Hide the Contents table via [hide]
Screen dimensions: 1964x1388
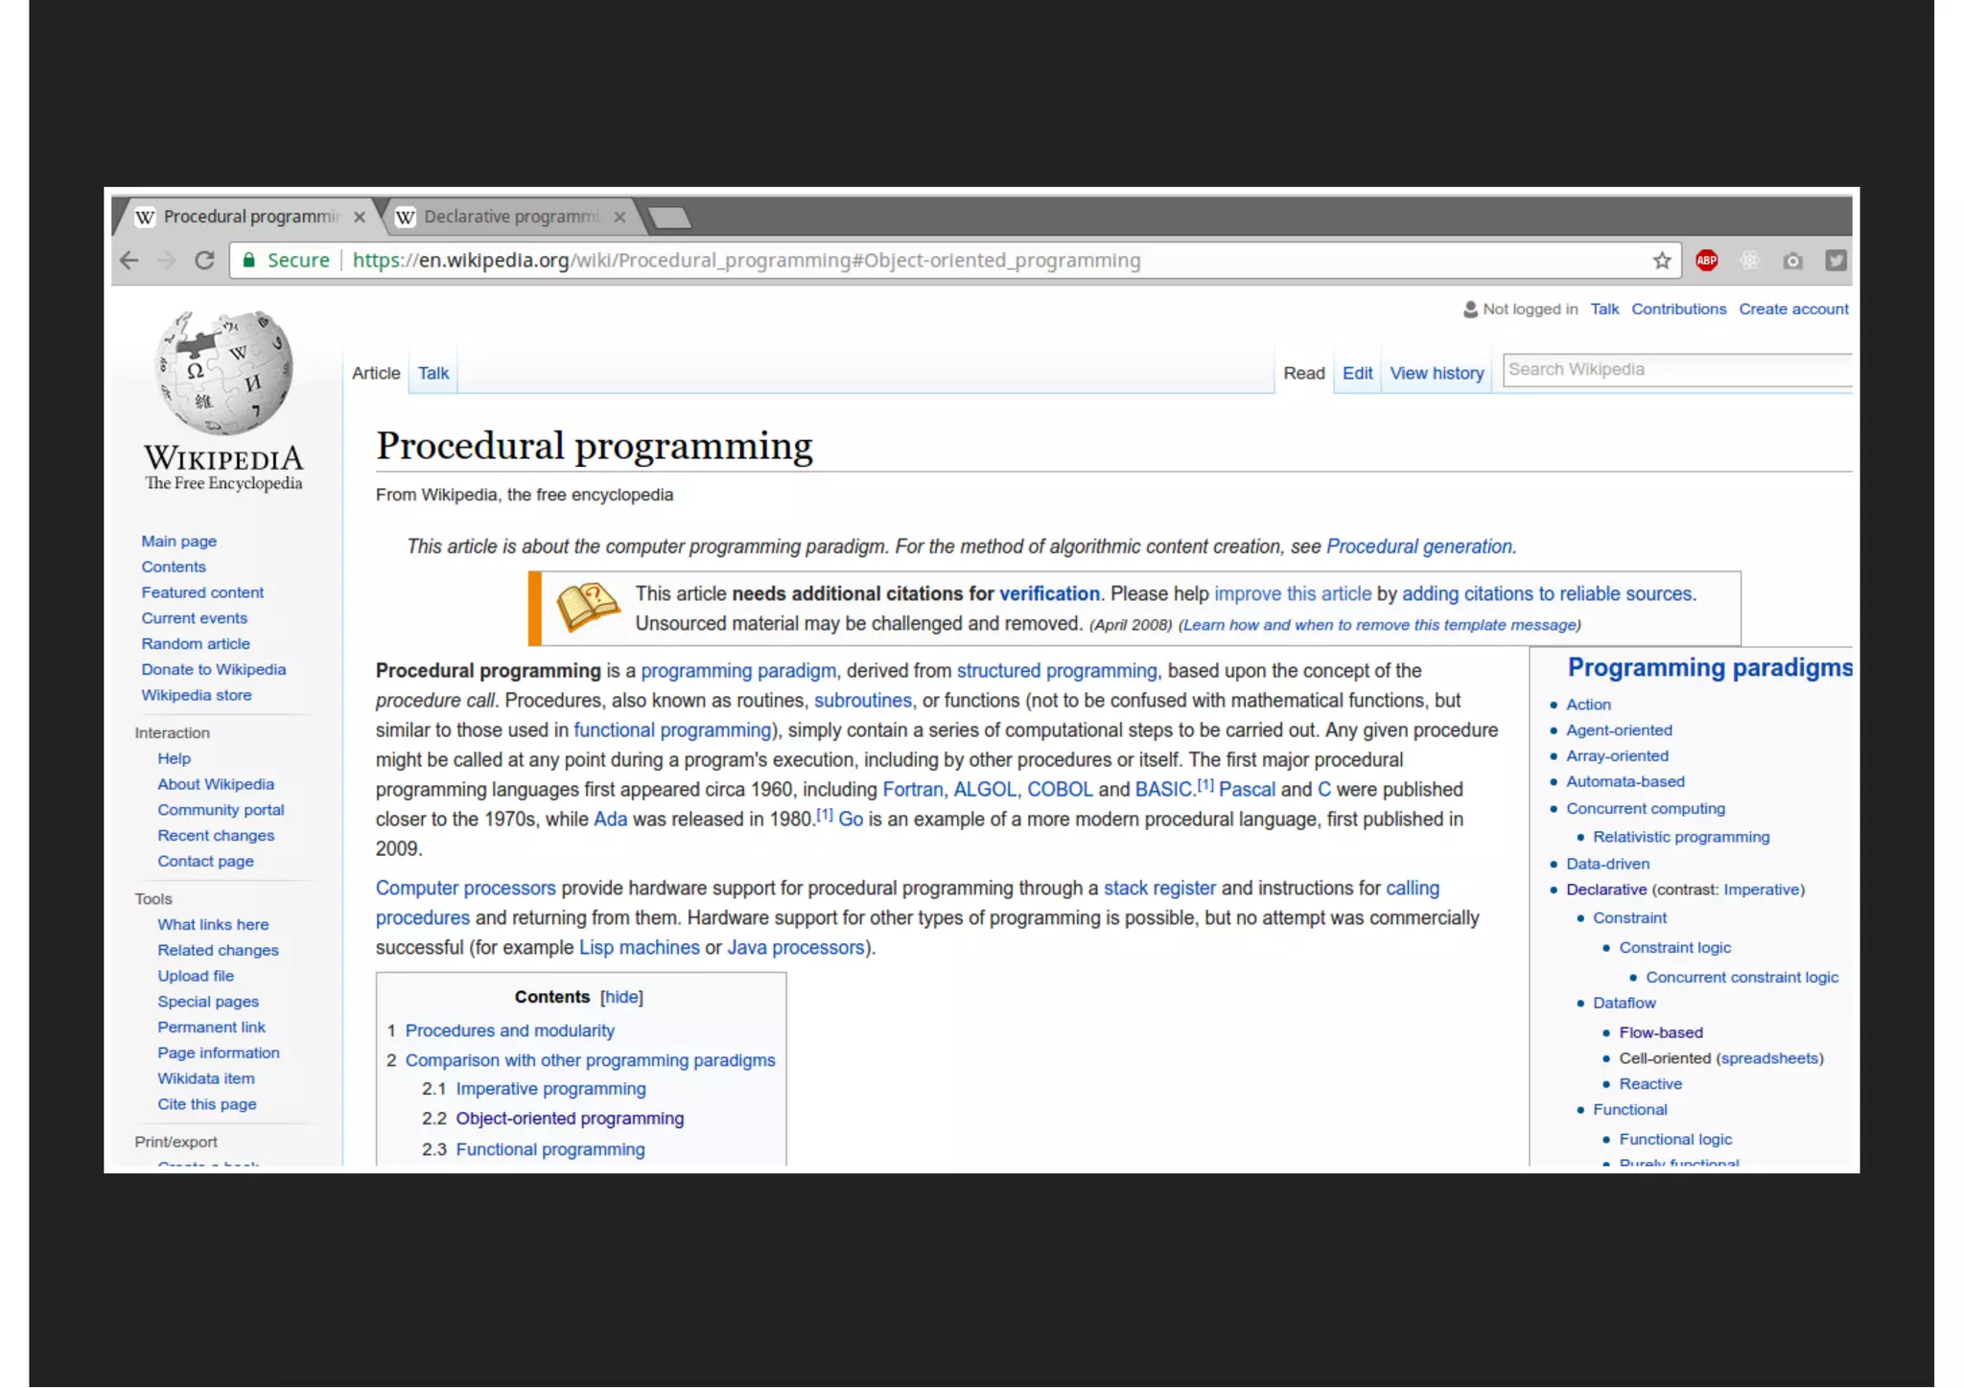(x=621, y=997)
